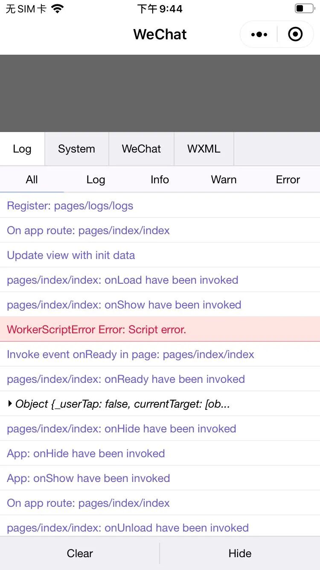Select the 'onLoad have been invoked' line

click(160, 280)
